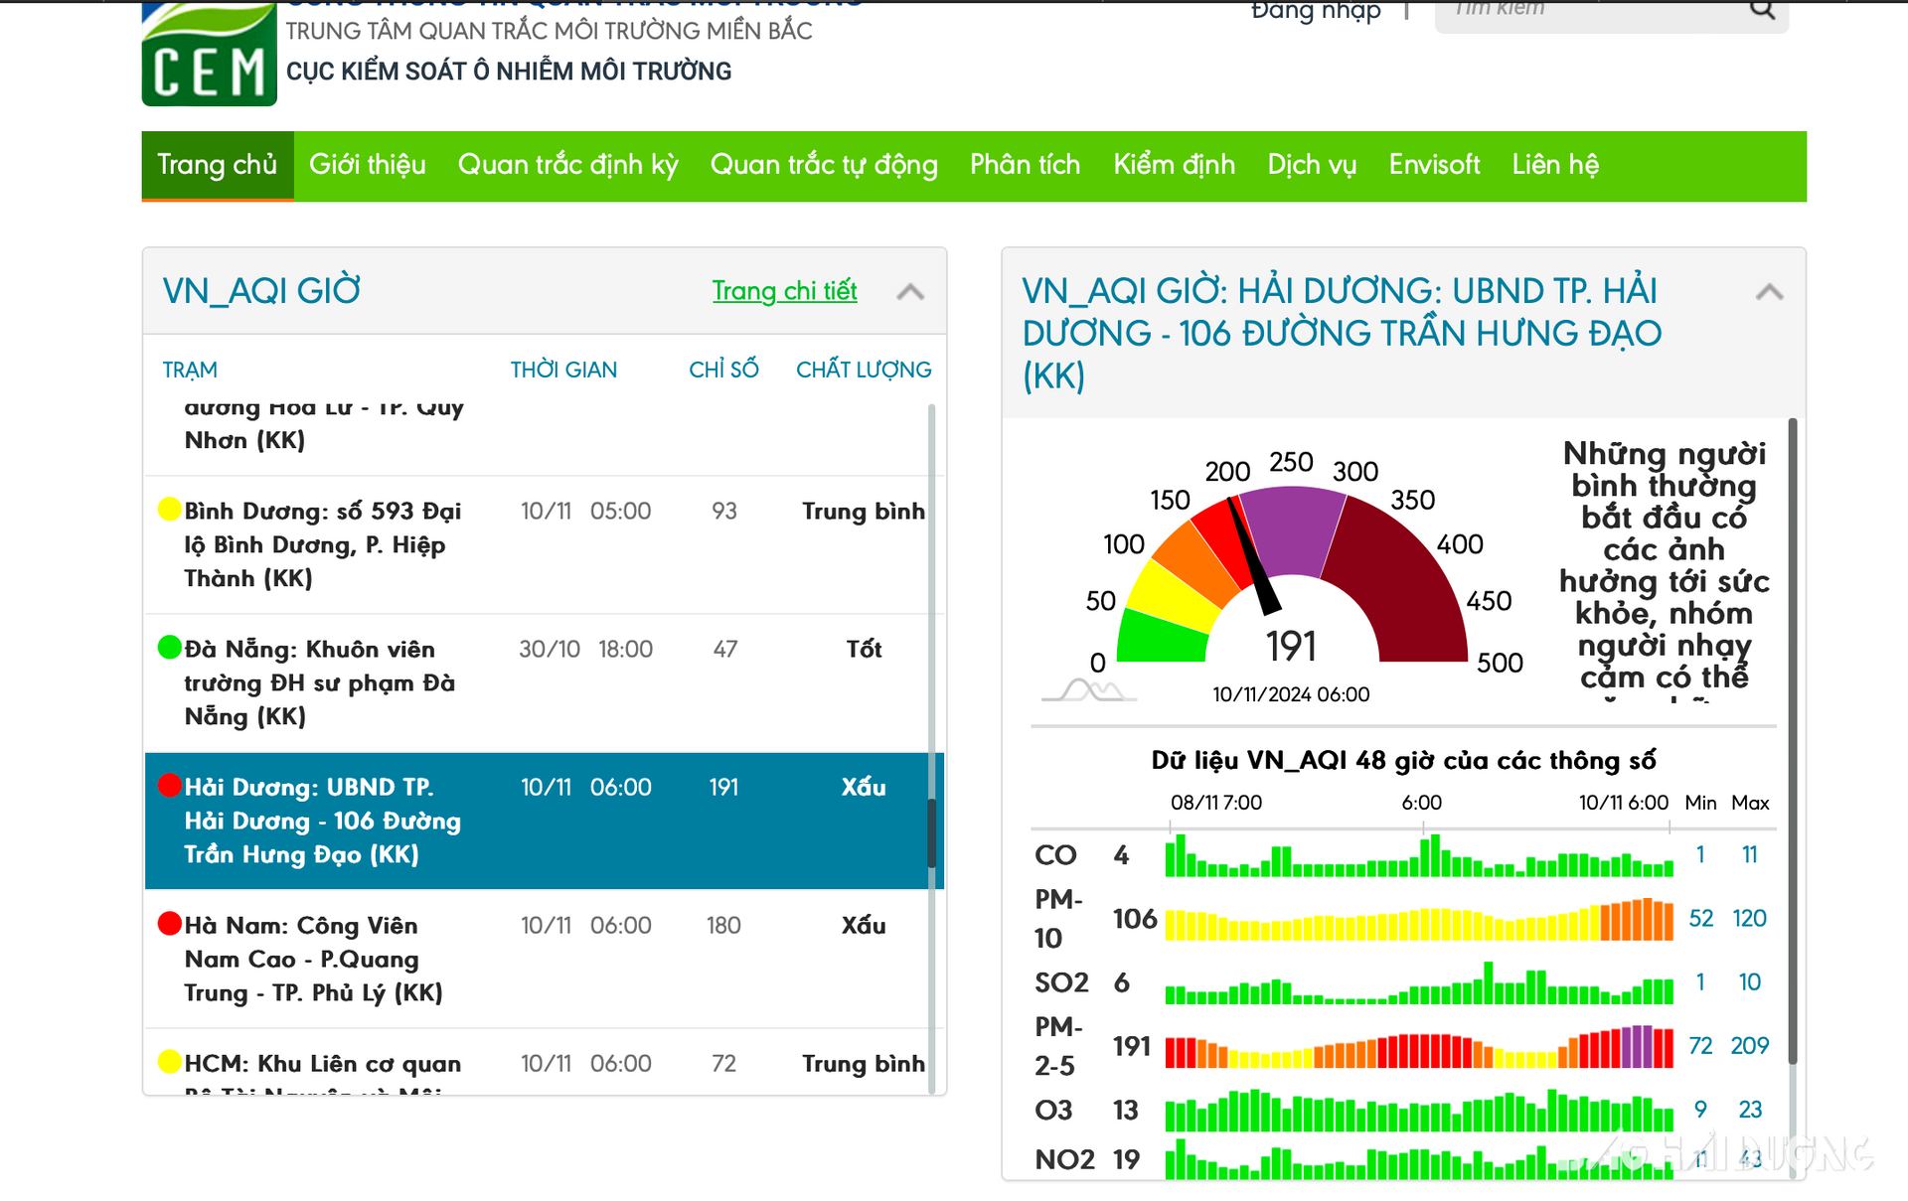Click the PM-10 48-hour bar chart
This screenshot has width=1908, height=1201.
(1419, 919)
